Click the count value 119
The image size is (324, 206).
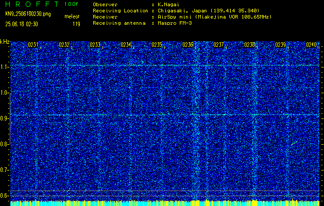coord(76,24)
